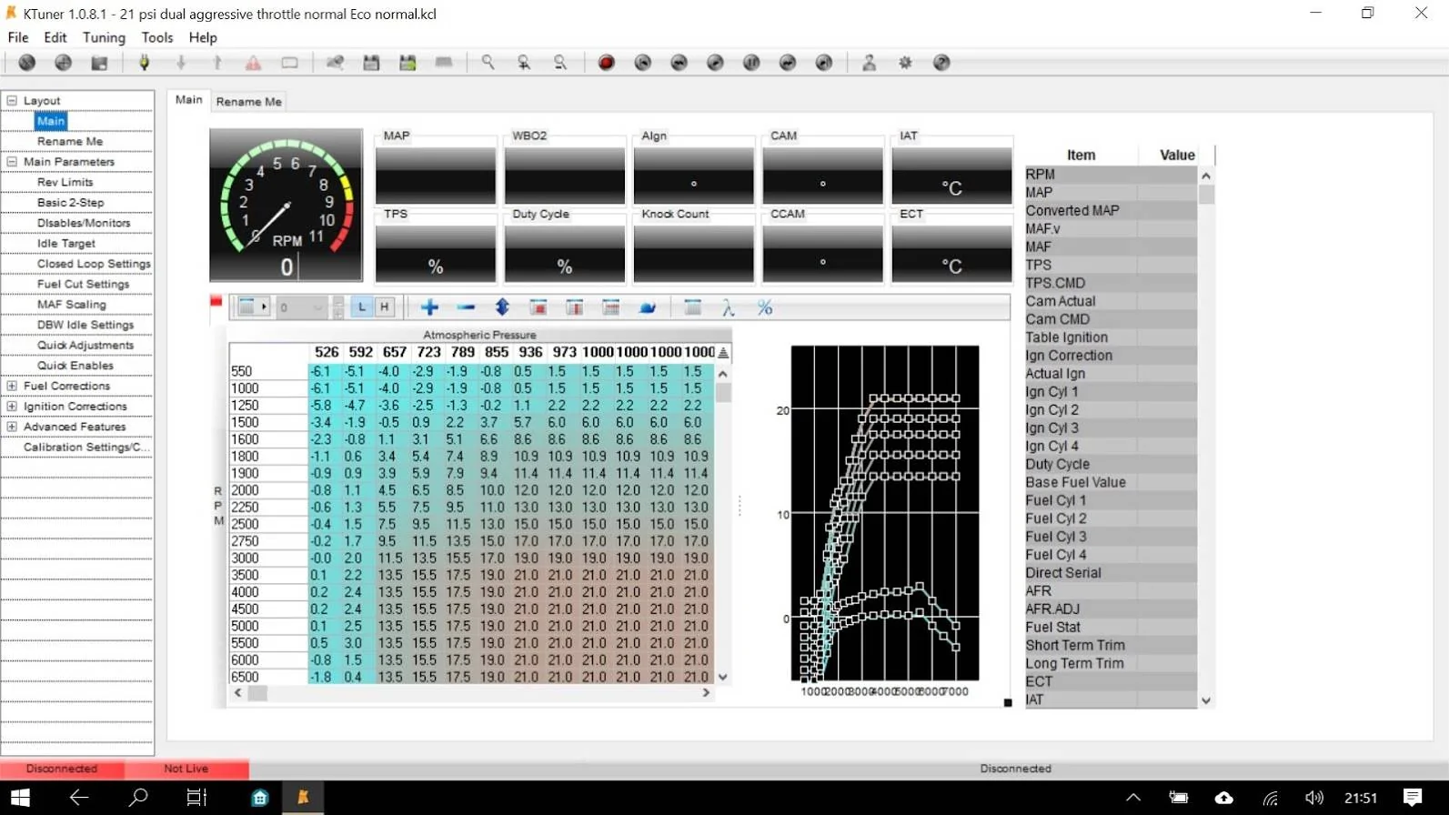Expand the Ignition Corrections tree node
The width and height of the screenshot is (1449, 815).
pos(12,407)
